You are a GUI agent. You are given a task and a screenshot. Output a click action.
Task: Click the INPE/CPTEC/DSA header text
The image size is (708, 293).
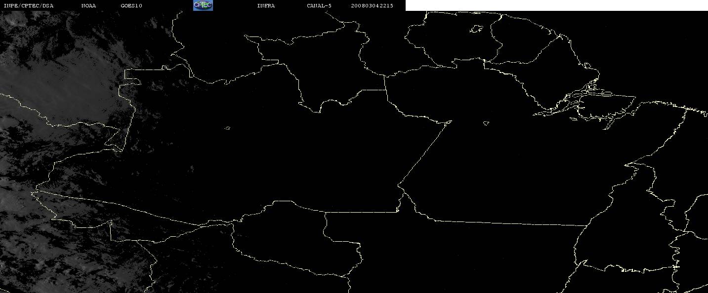[x=28, y=5]
